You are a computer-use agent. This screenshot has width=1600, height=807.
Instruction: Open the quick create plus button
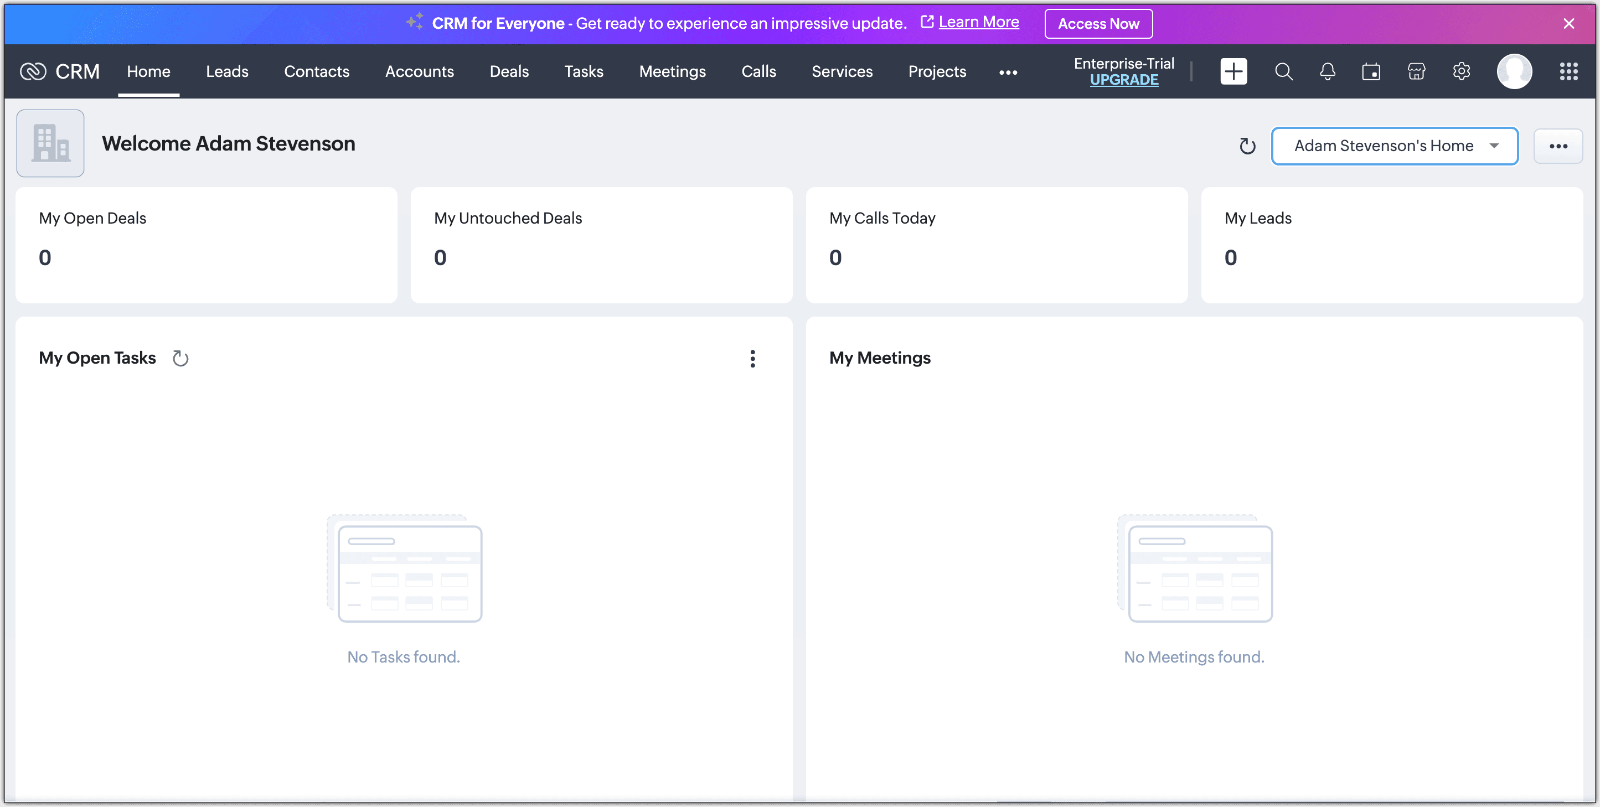tap(1233, 71)
